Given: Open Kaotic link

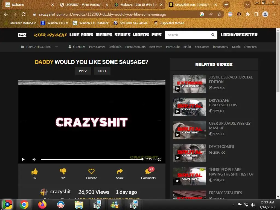Looking at the screenshot, I should 236,47.
